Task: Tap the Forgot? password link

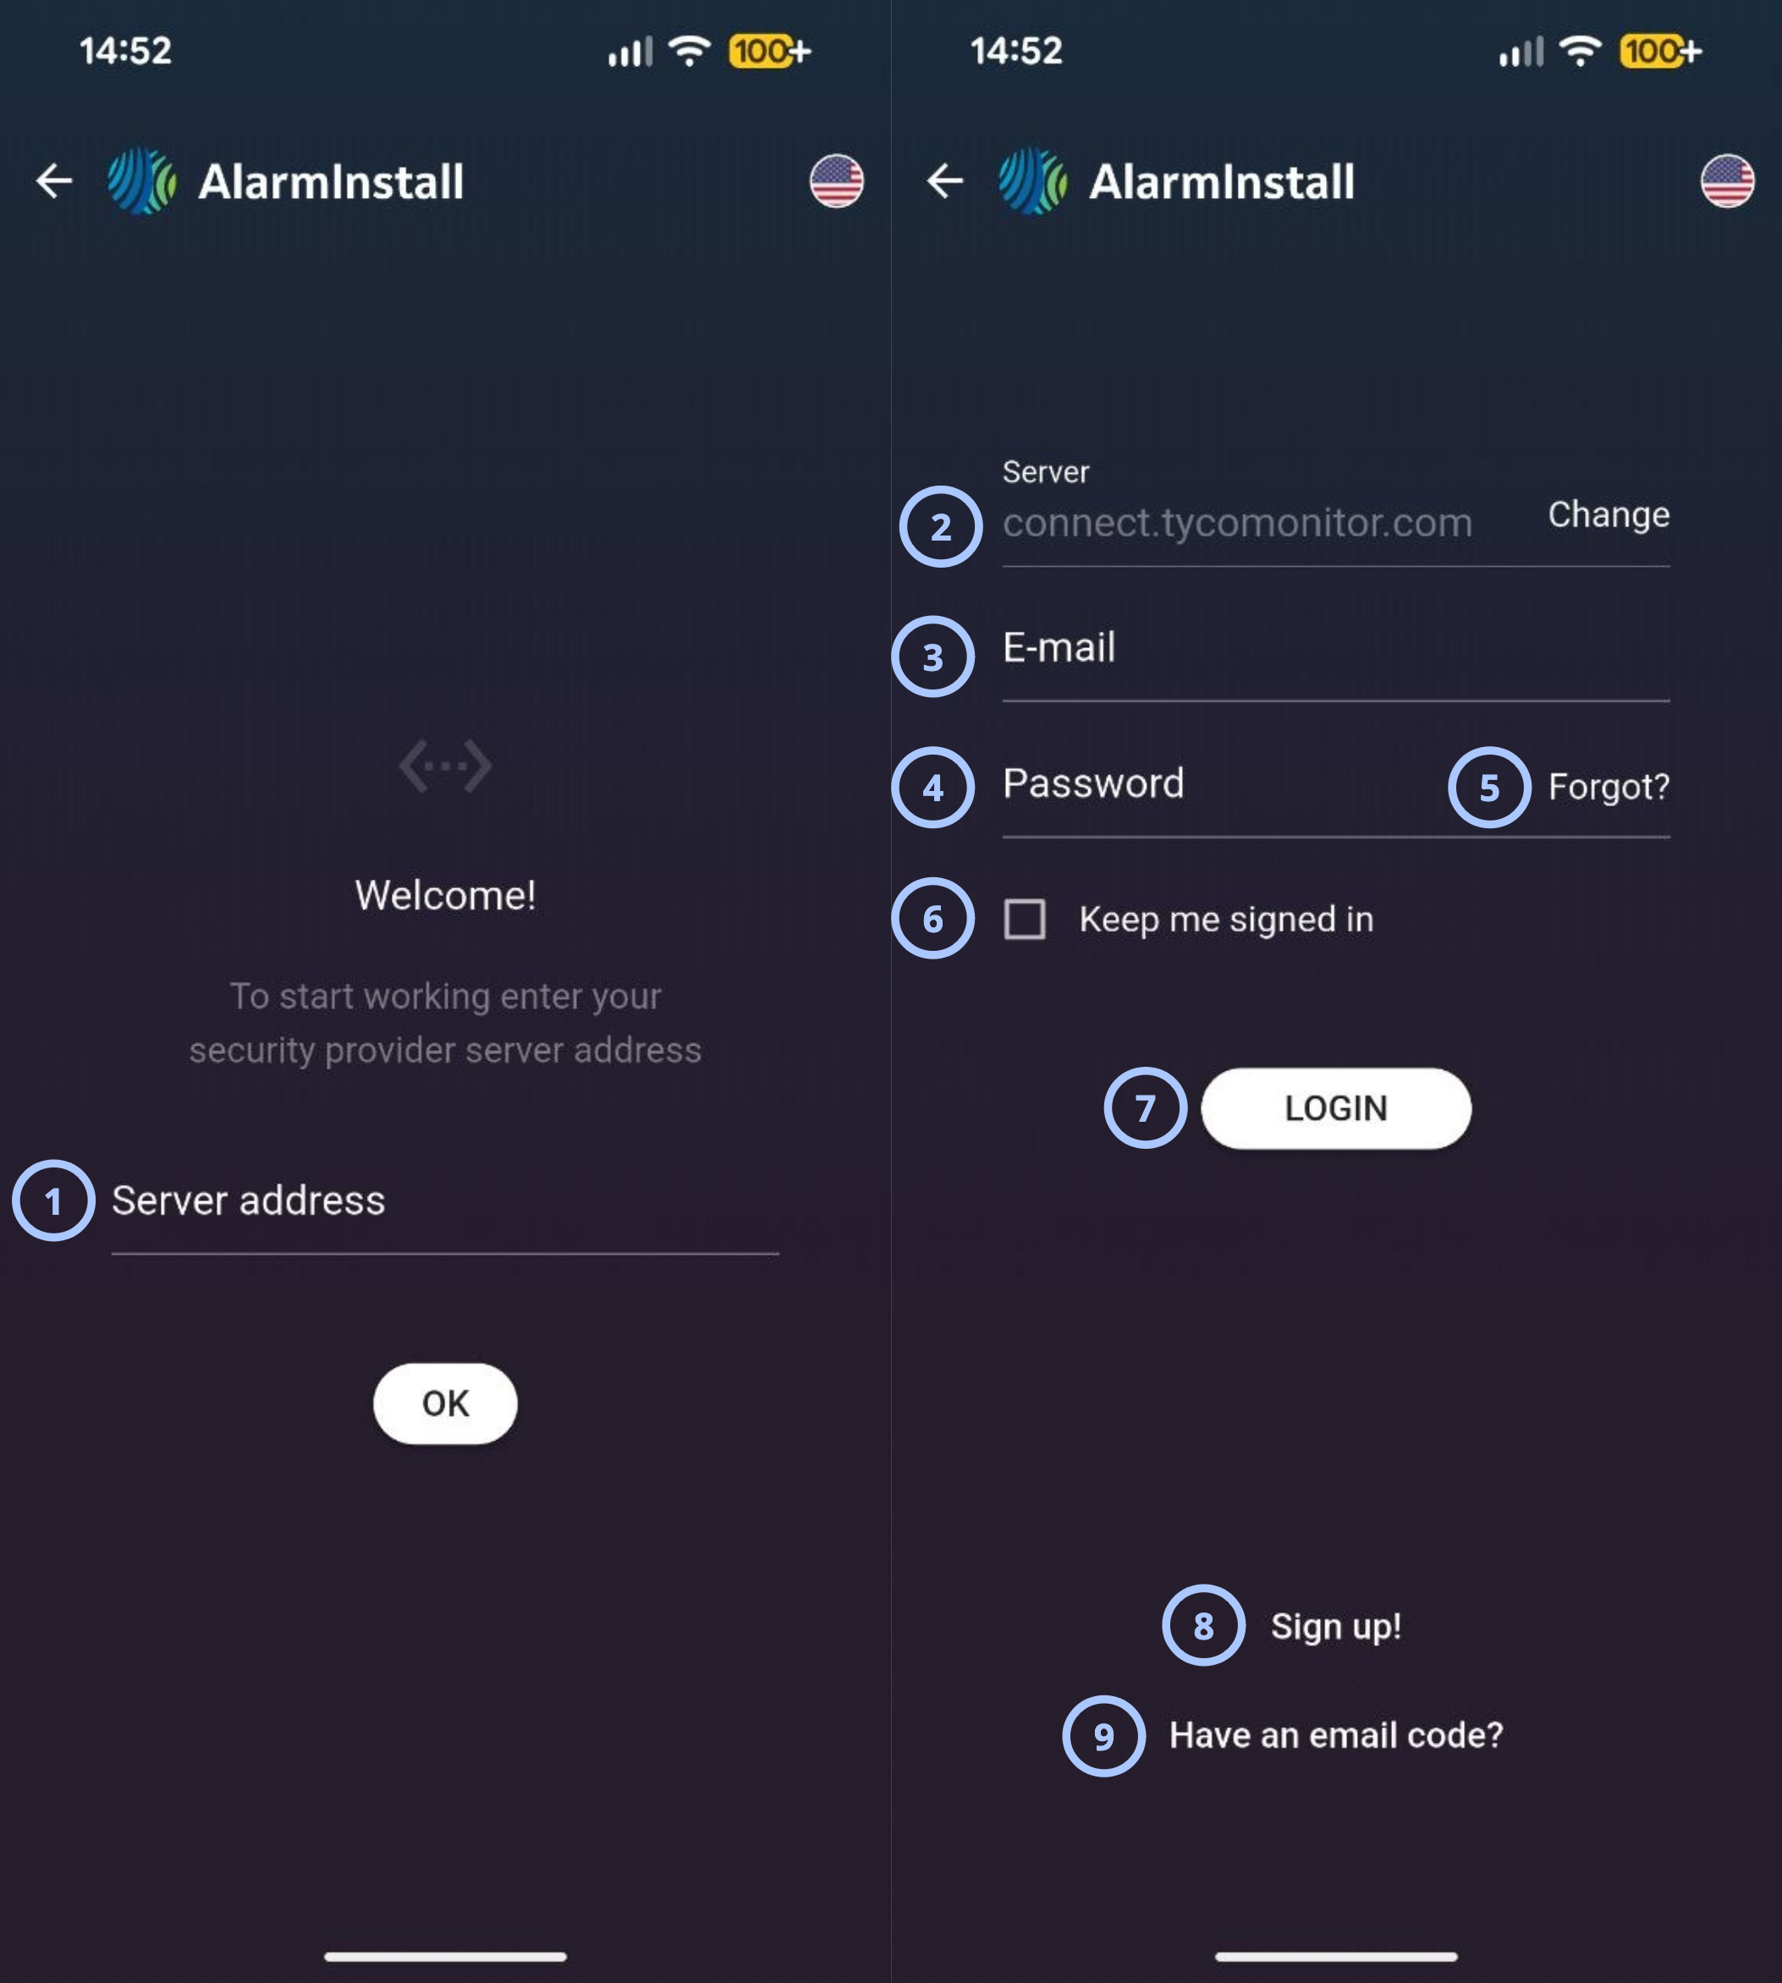Action: coord(1609,787)
